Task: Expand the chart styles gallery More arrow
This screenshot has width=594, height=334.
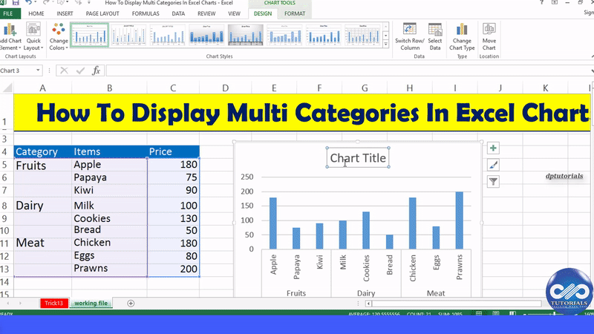Action: 385,45
